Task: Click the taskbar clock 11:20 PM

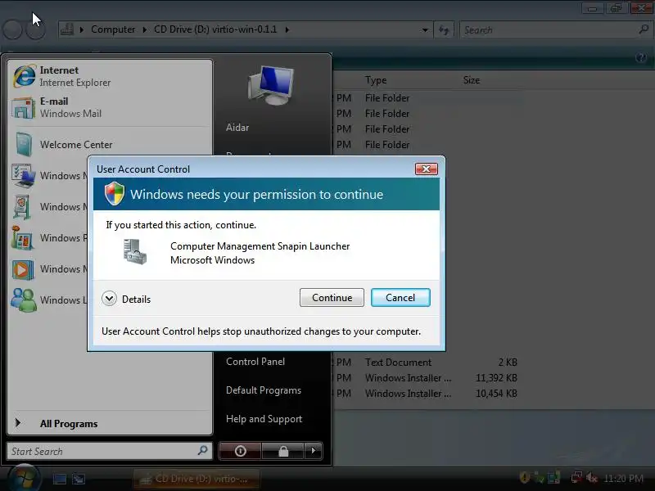Action: pos(623,478)
